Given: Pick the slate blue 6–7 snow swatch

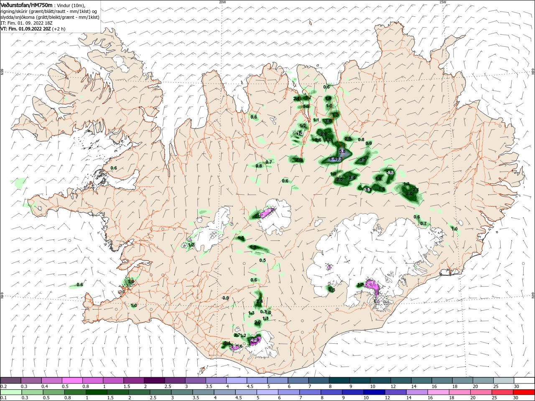Looking at the screenshot, I should coord(298,381).
